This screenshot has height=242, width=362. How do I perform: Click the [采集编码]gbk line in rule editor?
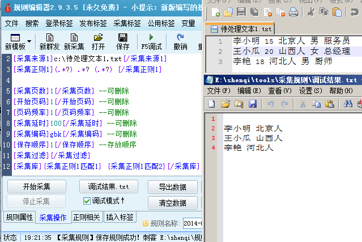75,134
